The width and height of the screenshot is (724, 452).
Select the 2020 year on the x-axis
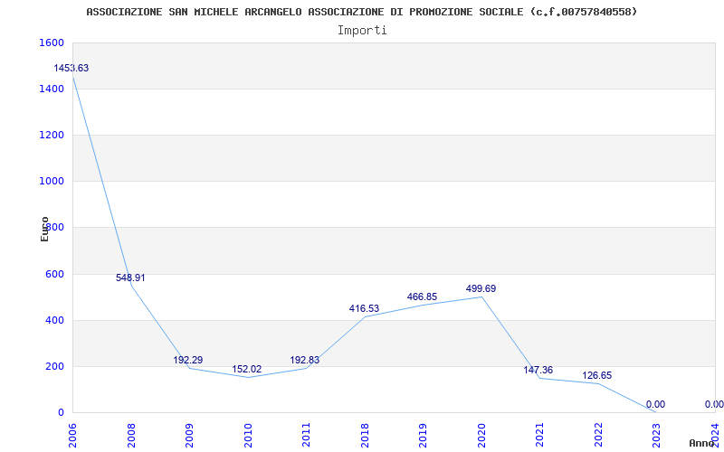[481, 434]
